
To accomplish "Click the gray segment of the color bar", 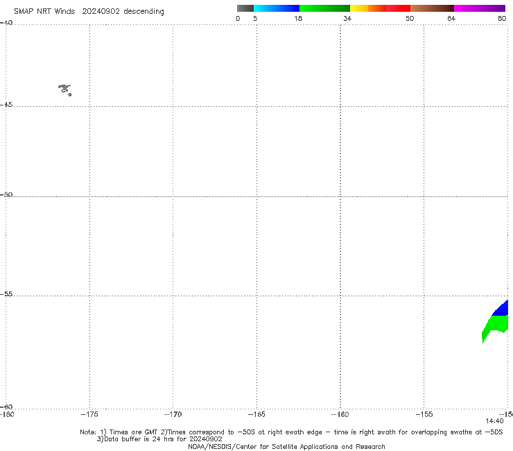I will (245, 8).
